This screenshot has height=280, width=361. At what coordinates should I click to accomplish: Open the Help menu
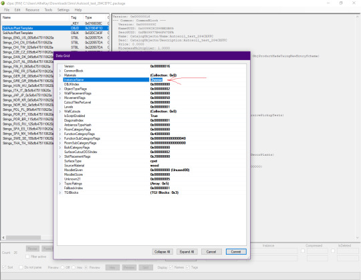78,10
